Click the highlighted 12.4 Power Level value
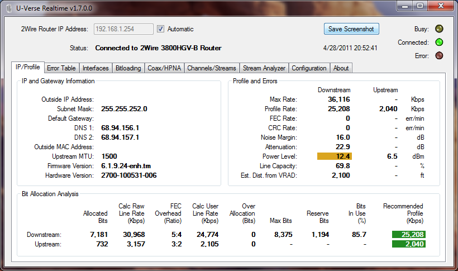 click(x=335, y=156)
